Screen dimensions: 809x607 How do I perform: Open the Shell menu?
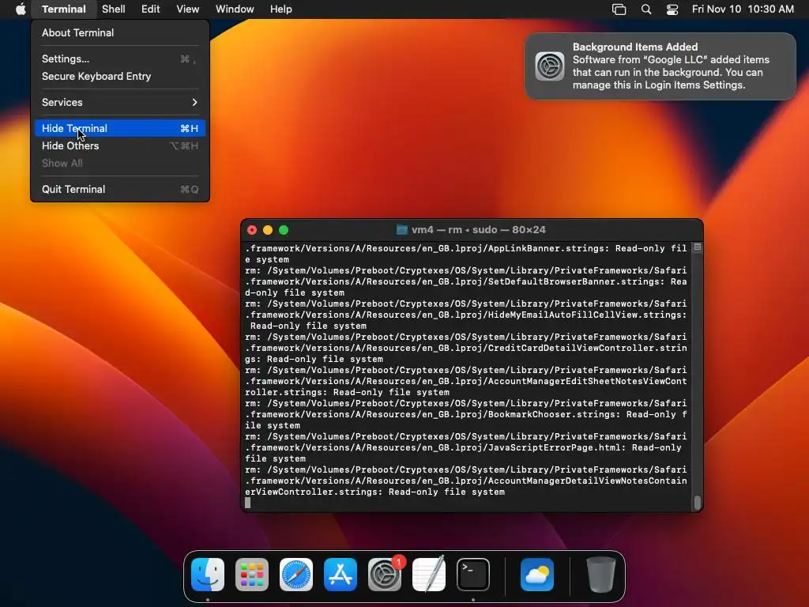coord(114,9)
